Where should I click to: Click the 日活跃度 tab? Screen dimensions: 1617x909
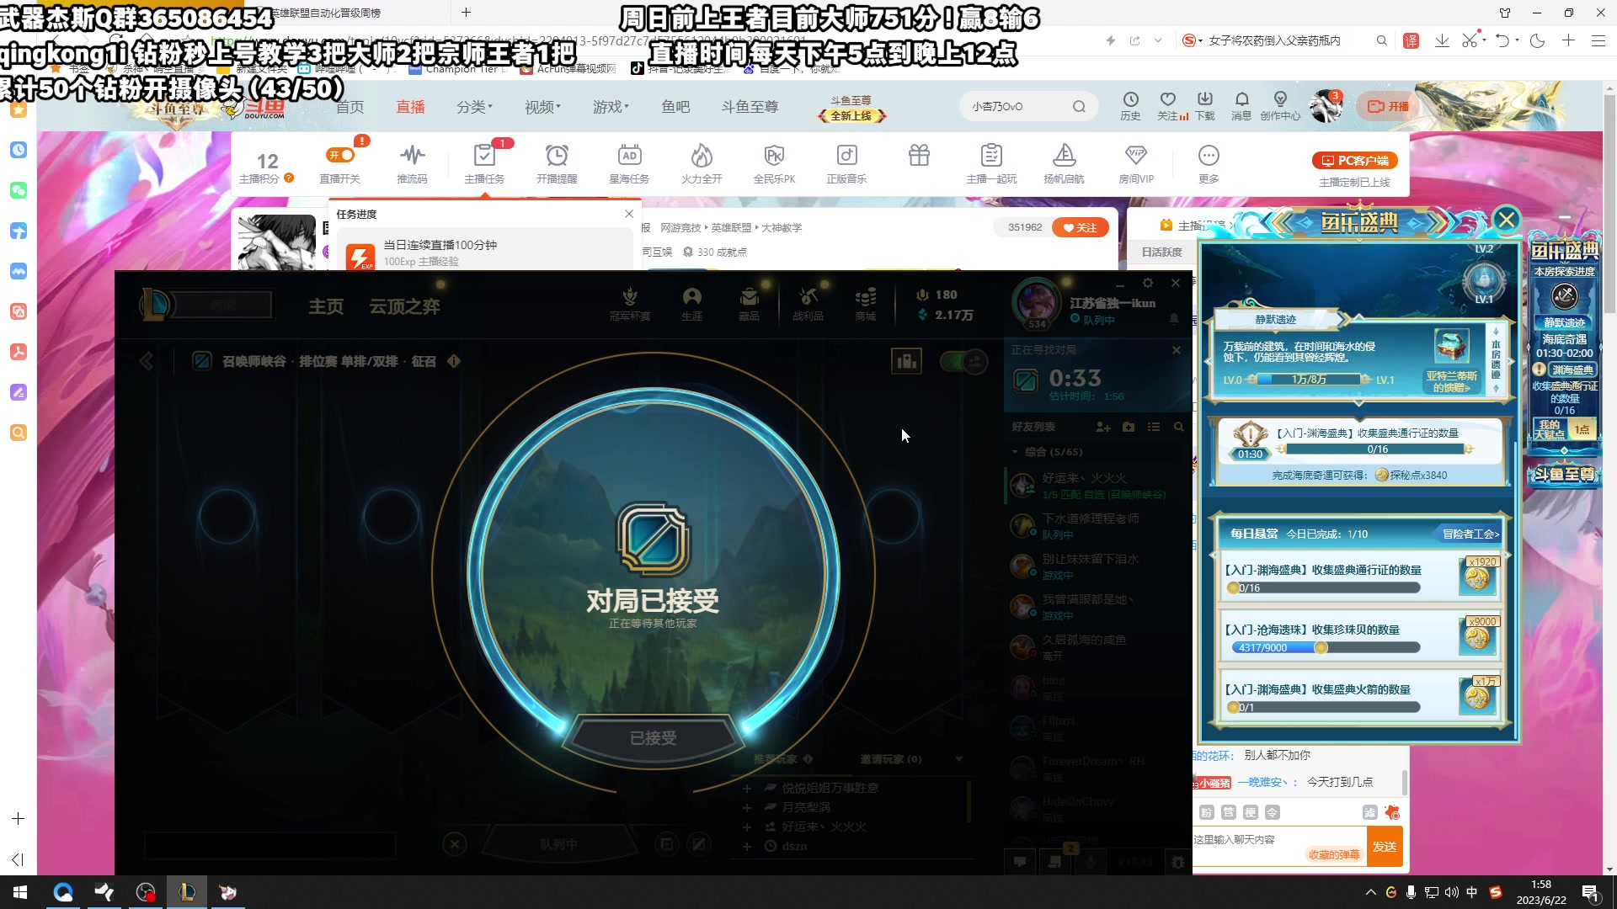pos(1161,252)
